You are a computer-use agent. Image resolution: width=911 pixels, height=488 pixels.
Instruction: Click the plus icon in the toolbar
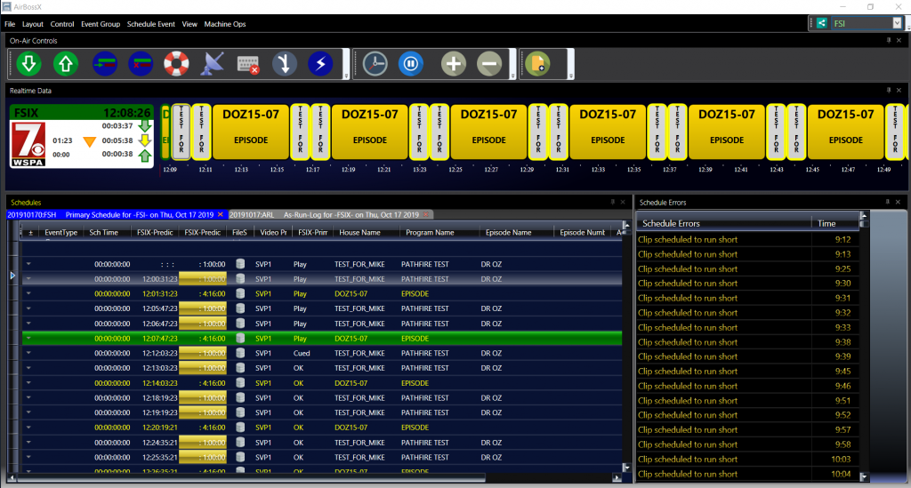coord(454,64)
